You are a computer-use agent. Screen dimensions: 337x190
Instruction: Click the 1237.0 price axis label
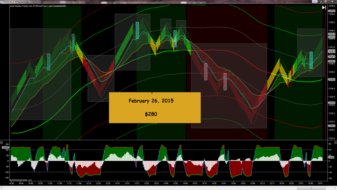332,47
